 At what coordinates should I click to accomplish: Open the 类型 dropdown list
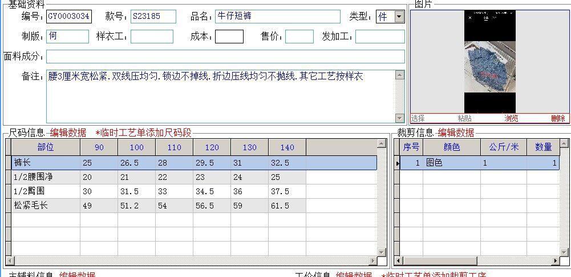click(x=399, y=17)
